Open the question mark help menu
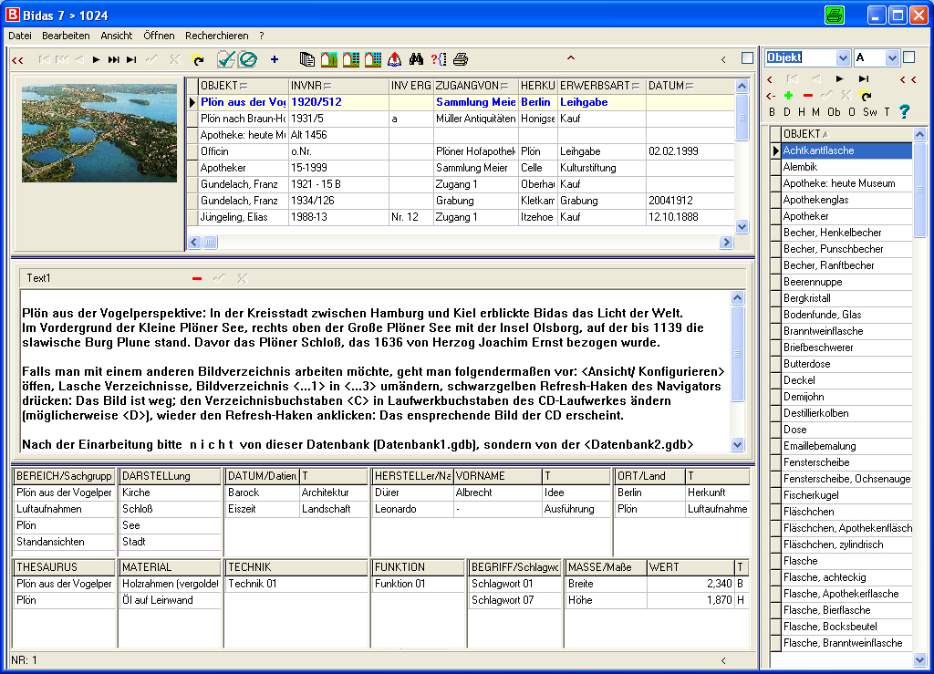This screenshot has height=674, width=934. tap(262, 36)
